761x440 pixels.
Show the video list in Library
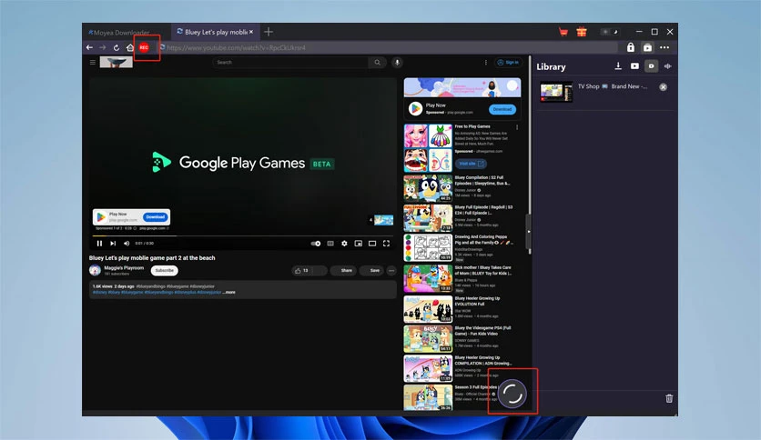coord(634,65)
